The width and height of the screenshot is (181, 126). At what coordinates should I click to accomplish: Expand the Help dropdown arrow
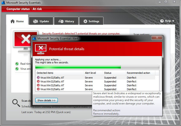coord(173,21)
